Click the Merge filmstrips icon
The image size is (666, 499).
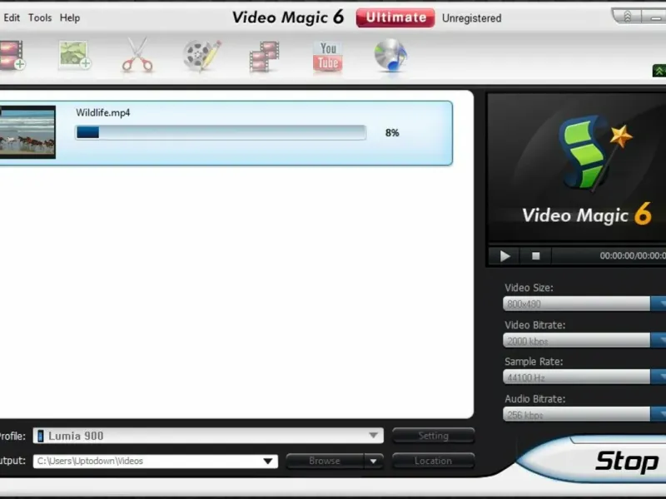tap(264, 56)
